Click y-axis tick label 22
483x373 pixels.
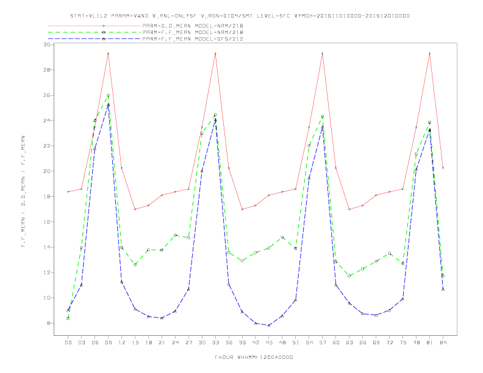point(47,146)
